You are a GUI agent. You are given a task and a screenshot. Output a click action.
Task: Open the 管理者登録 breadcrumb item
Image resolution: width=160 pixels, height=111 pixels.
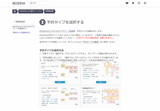[x=50, y=11]
